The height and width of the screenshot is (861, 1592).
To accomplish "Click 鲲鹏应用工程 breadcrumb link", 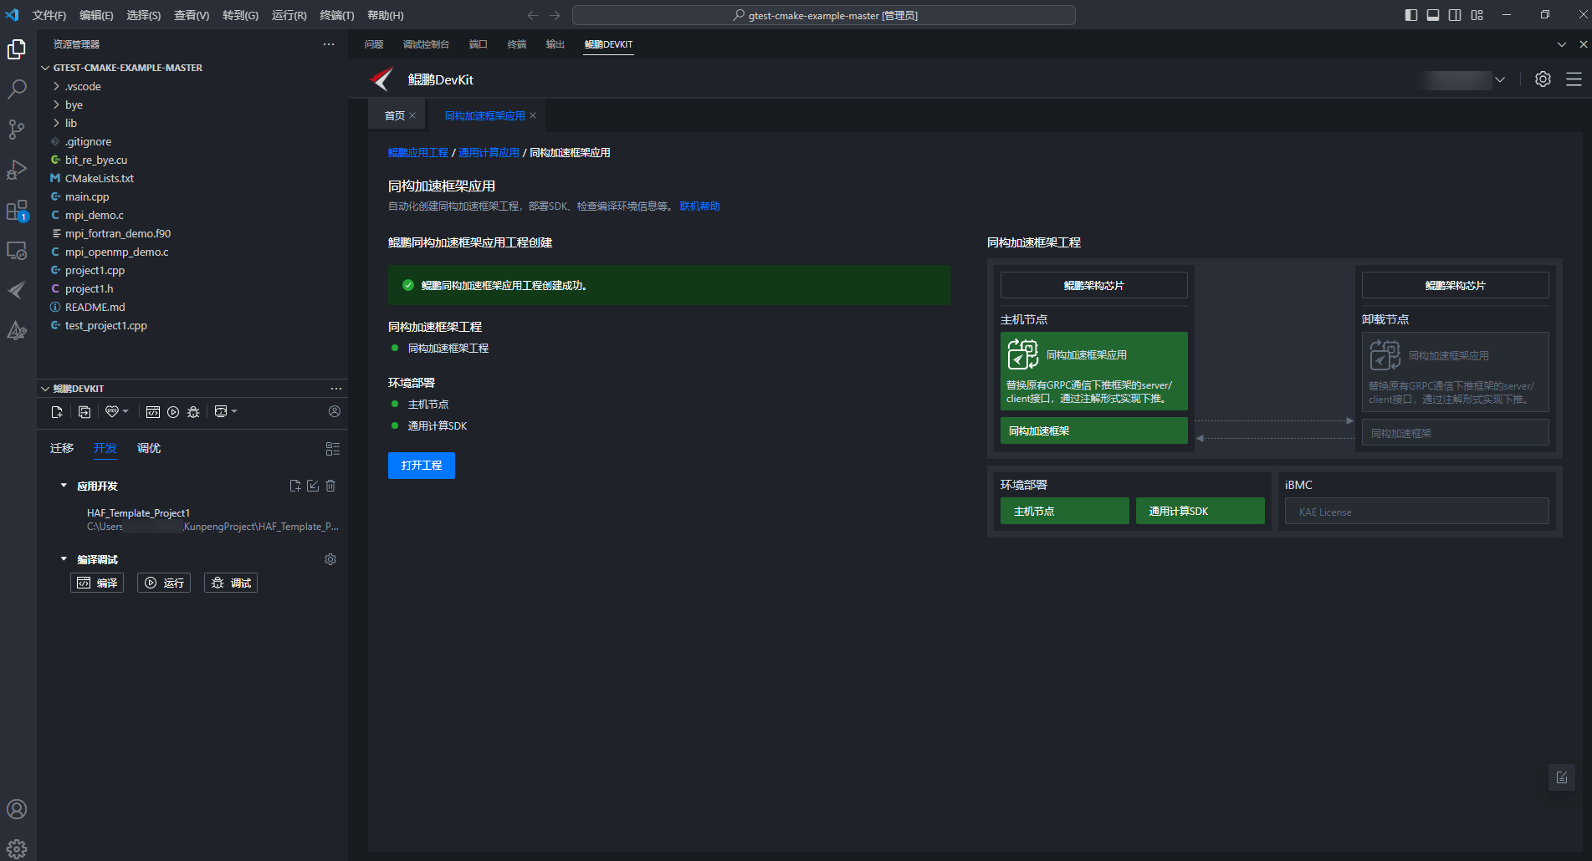I will coord(418,153).
